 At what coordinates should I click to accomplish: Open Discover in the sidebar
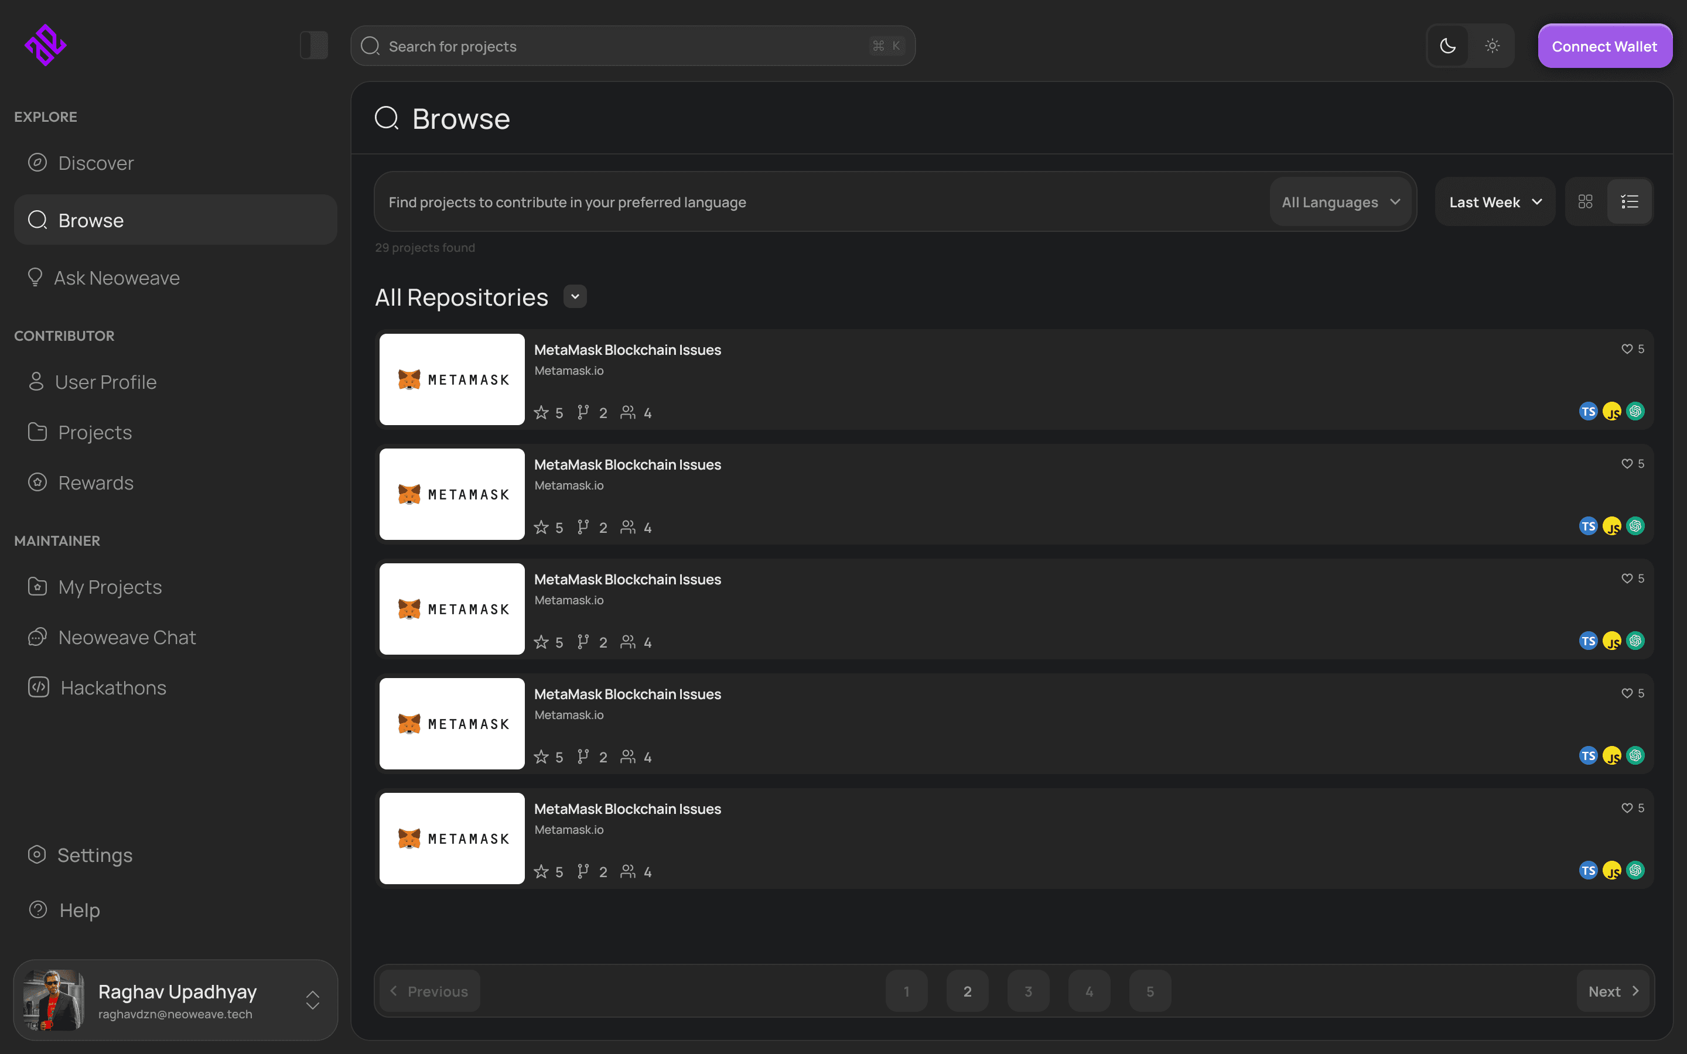(x=95, y=163)
